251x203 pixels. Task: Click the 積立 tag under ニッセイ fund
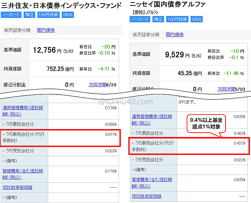(x=158, y=19)
